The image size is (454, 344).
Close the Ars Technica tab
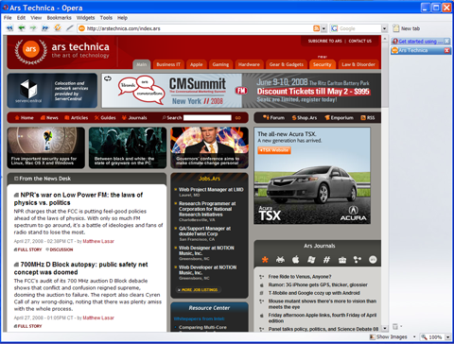pos(447,50)
